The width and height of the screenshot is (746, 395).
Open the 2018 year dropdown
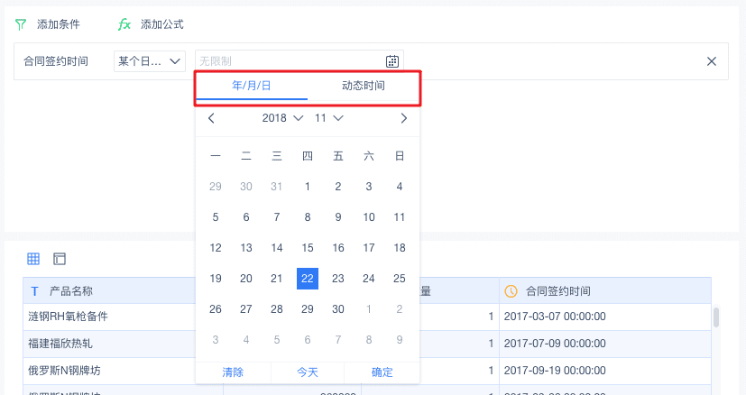(x=281, y=118)
